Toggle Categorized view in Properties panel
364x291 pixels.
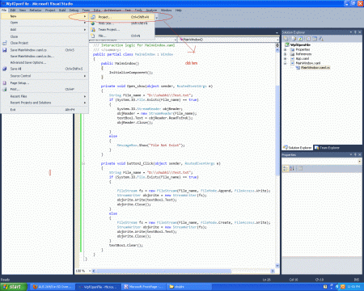[x=286, y=169]
